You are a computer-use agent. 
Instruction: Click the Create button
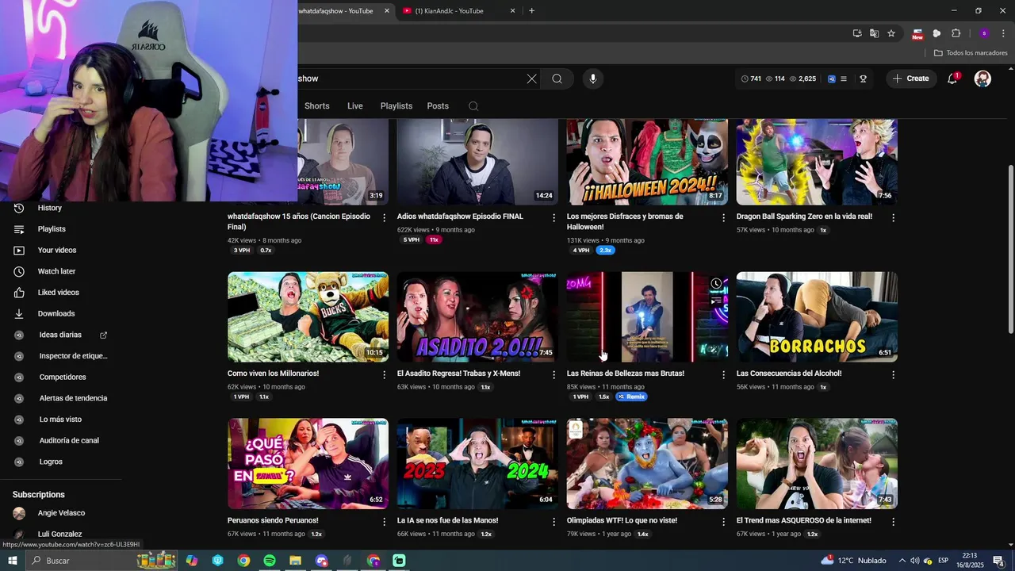coord(910,79)
